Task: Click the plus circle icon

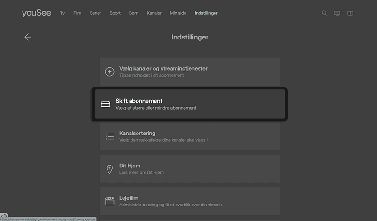Action: (x=109, y=71)
